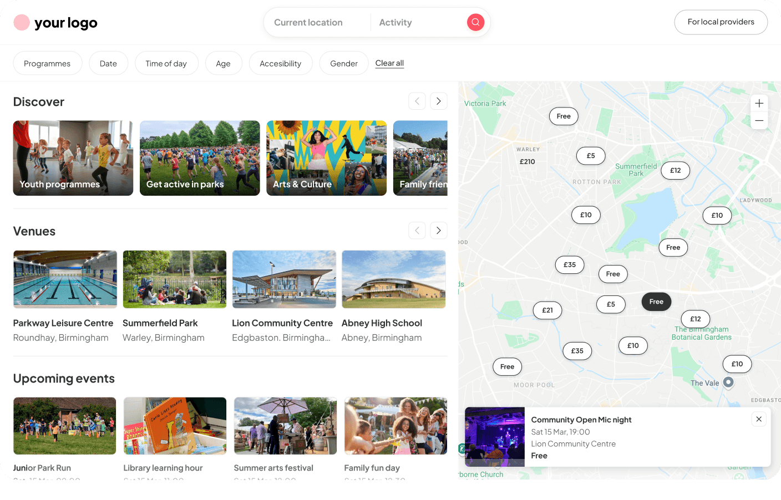The height and width of the screenshot is (500, 781).
Task: Click 'Parkway Leisure Centre' venue name
Action: 63,323
